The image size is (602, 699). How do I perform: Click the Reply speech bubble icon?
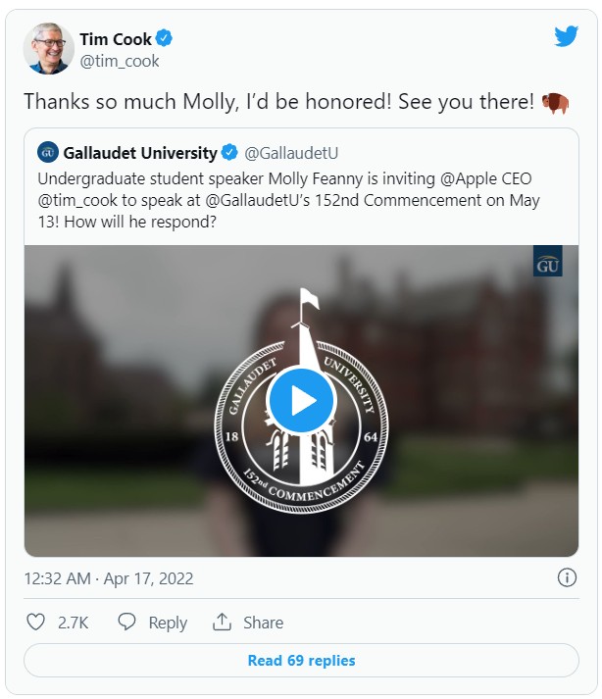[x=126, y=623]
